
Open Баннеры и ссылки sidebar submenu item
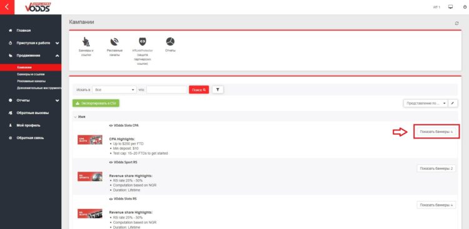[31, 74]
